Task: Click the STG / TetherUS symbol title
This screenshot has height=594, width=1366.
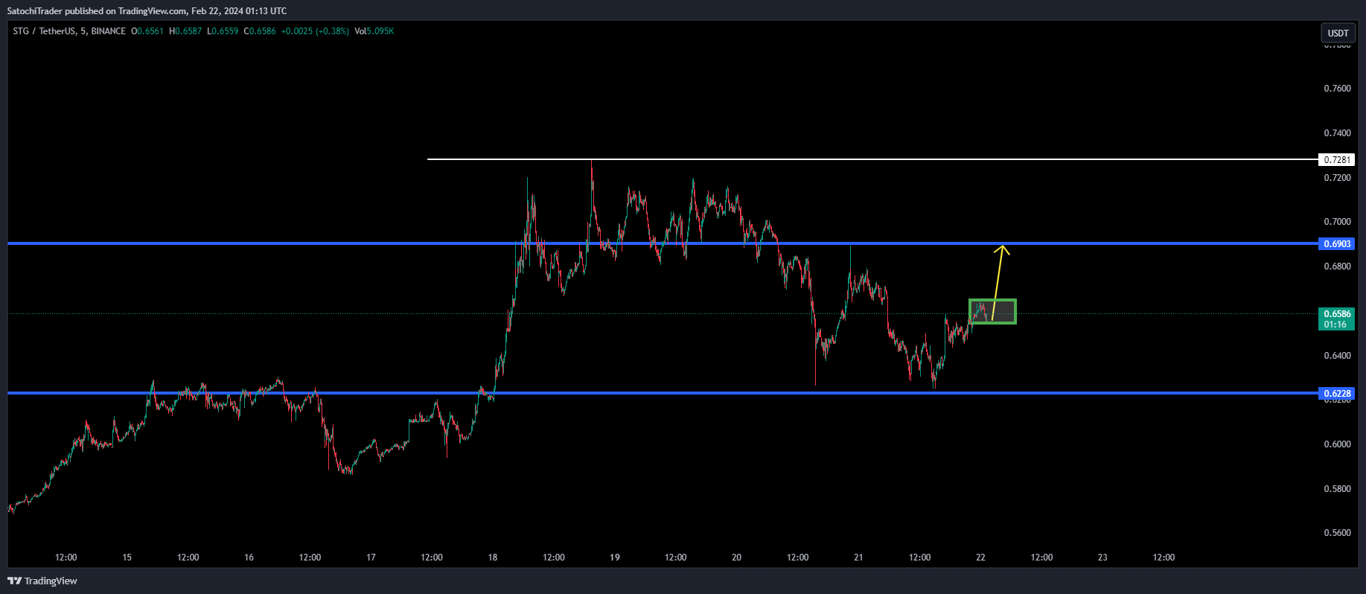Action: tap(44, 31)
